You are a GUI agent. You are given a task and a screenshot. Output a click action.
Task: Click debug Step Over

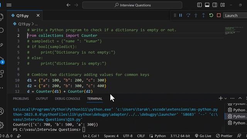coord(188,15)
